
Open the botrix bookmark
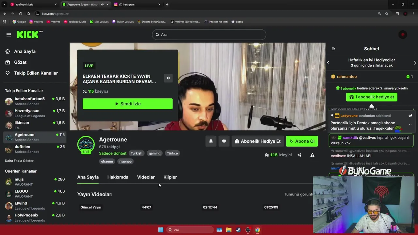tap(237, 22)
